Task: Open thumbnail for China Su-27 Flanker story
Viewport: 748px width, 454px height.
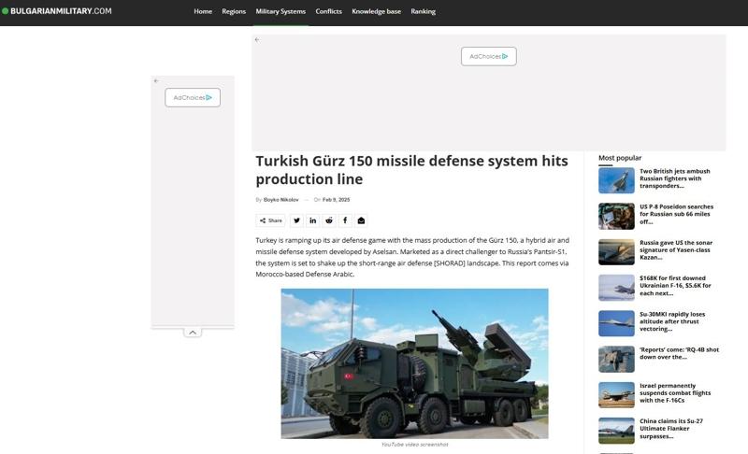Action: (616, 431)
